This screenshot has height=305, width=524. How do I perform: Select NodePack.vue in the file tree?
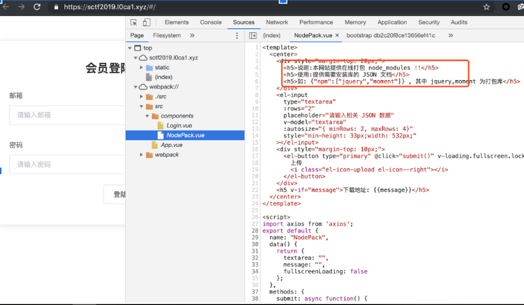click(x=185, y=135)
